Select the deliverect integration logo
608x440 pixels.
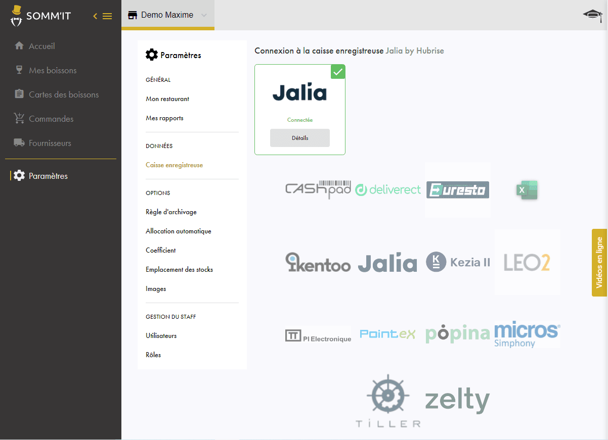[x=388, y=190]
